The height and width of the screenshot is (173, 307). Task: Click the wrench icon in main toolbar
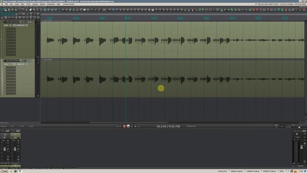coord(34,10)
